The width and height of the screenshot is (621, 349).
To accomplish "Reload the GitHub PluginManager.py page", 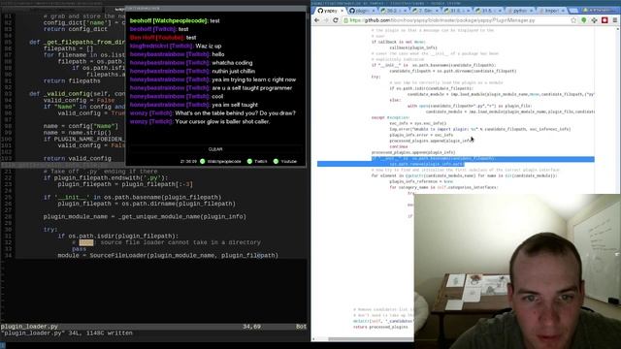I will tap(336, 20).
